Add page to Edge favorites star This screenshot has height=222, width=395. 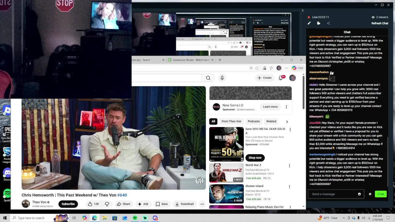coord(256,68)
